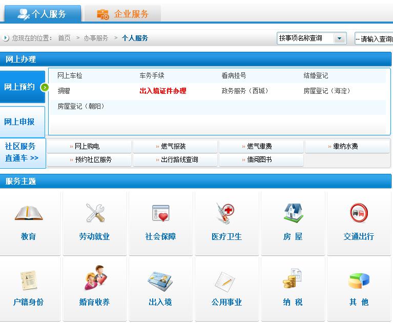Switch to the 个人服务 tab
This screenshot has width=393, height=323.
(x=43, y=14)
